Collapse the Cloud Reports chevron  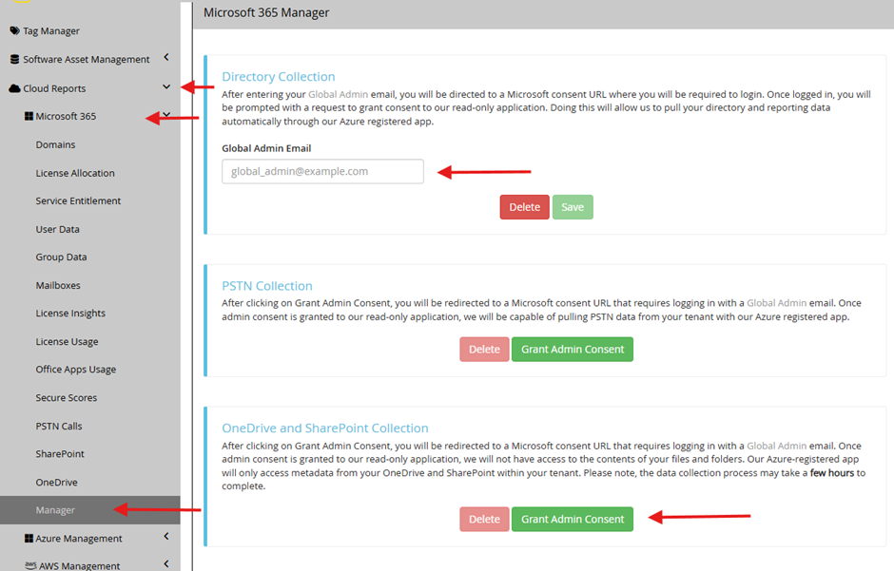[166, 86]
